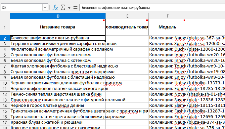225x129 pixels.
Task: Select cell 'Принтованное оливковое платье с фигурной полочкой'
Action: (x=58, y=100)
